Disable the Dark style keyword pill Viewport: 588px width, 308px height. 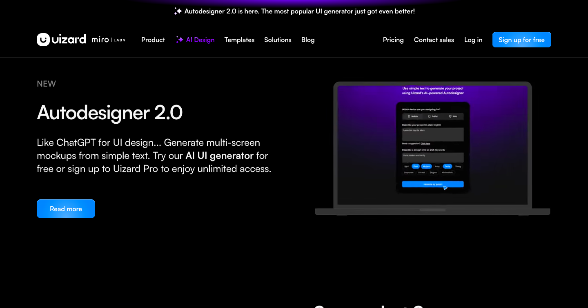tap(416, 166)
